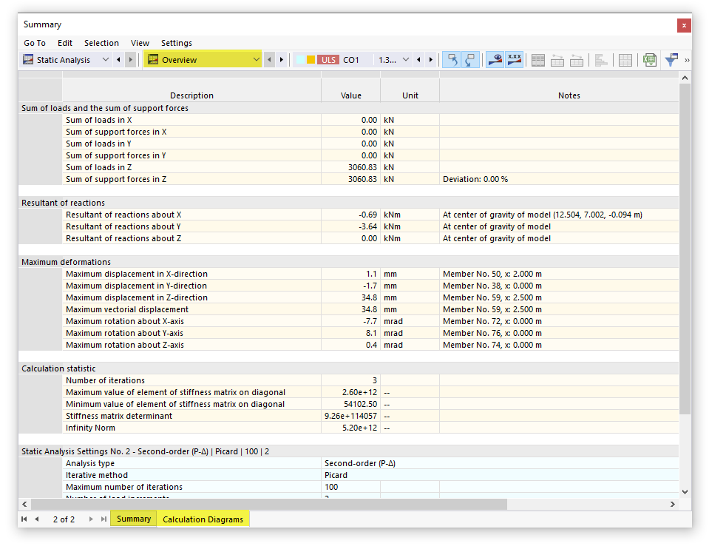709x549 pixels.
Task: Select the filter results funnel icon
Action: [670, 60]
